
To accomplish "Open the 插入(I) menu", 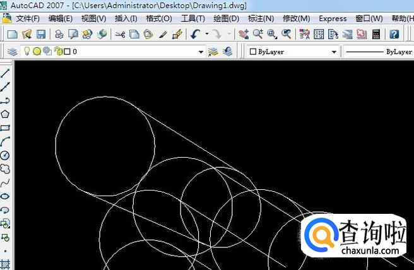I will (x=126, y=19).
